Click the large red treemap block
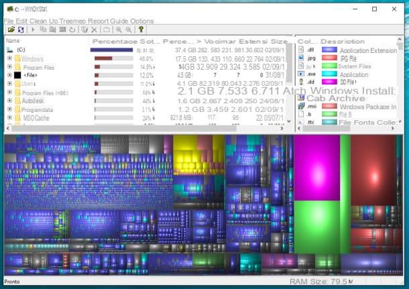Viewport: 409px width, 289px height. point(373,170)
